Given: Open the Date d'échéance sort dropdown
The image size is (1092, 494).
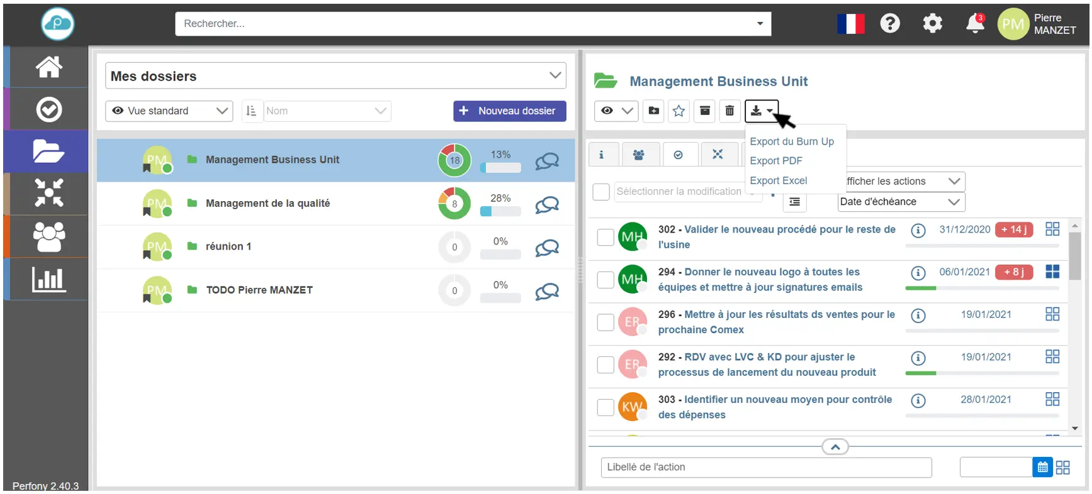Looking at the screenshot, I should coord(901,202).
